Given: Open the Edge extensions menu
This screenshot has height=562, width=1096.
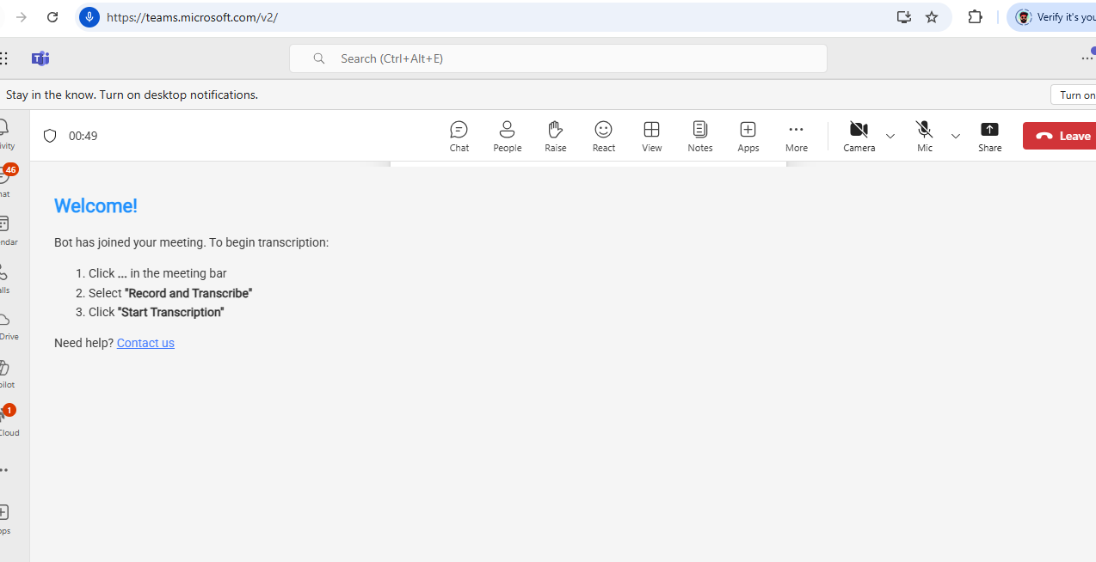Looking at the screenshot, I should pyautogui.click(x=975, y=16).
